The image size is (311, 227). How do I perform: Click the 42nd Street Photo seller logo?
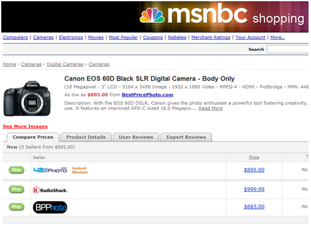tap(50, 170)
